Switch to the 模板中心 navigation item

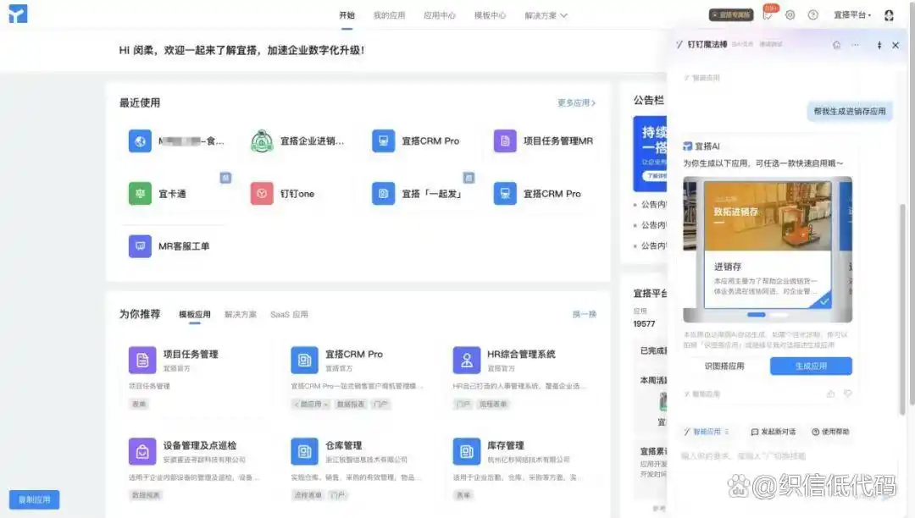(490, 14)
